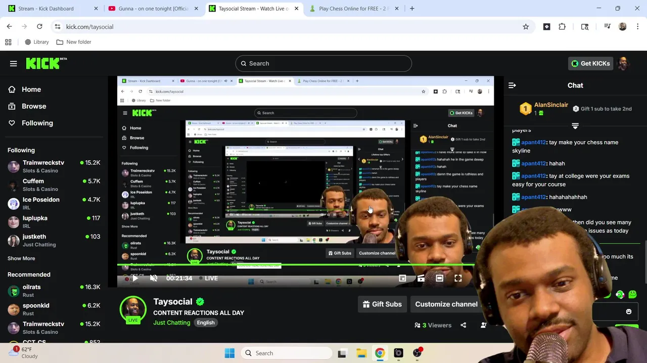Image resolution: width=647 pixels, height=363 pixels.
Task: Click apant412 username in the skyline message
Action: click(x=533, y=142)
